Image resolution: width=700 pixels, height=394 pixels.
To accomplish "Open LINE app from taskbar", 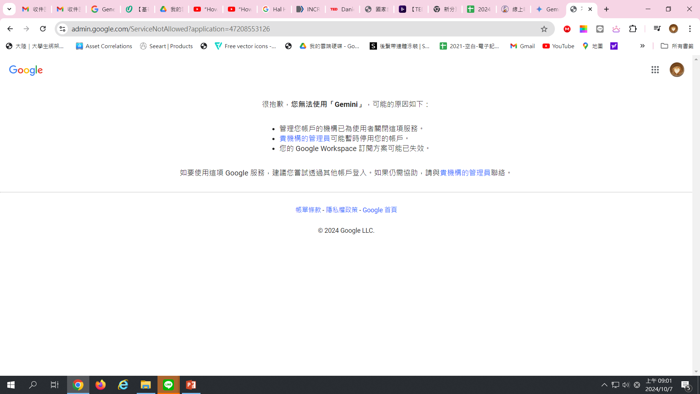I will tap(168, 385).
